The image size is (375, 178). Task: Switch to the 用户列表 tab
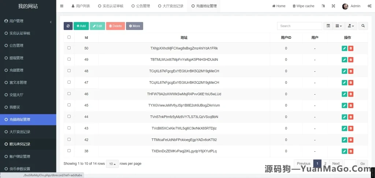[x=81, y=6]
